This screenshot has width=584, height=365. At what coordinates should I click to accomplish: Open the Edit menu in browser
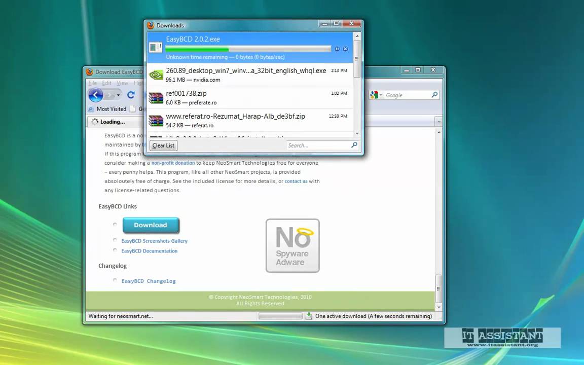[106, 83]
